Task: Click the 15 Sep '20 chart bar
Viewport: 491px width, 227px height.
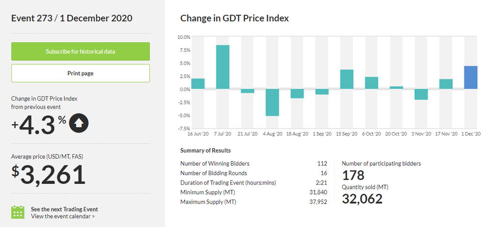Action: pyautogui.click(x=347, y=79)
